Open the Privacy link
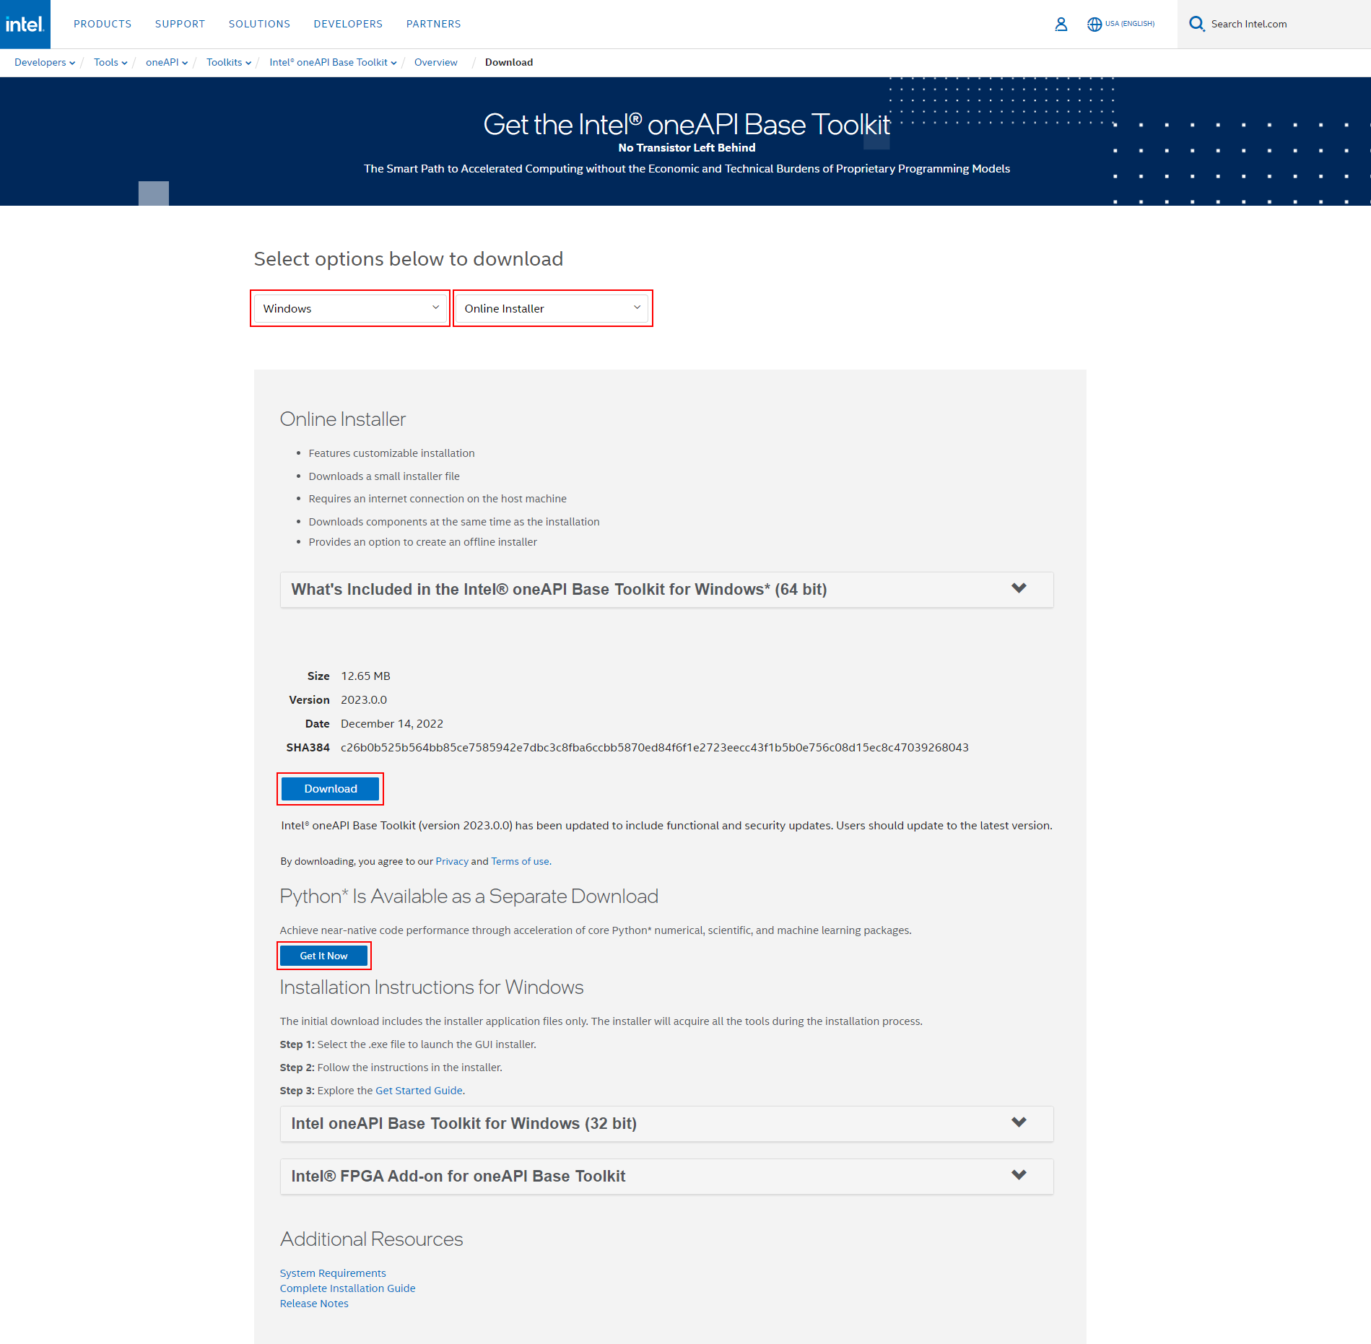The image size is (1371, 1344). point(452,861)
